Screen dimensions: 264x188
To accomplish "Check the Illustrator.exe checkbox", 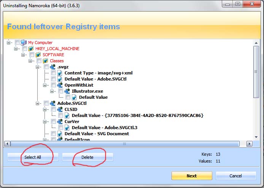I will tap(60, 91).
